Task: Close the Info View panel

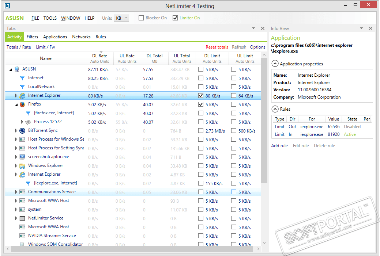Action: 370,28
